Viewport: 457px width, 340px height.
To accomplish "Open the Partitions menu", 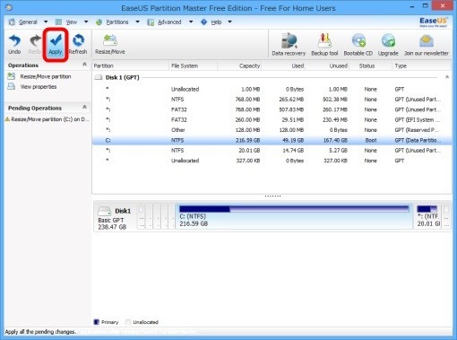I will (x=117, y=22).
